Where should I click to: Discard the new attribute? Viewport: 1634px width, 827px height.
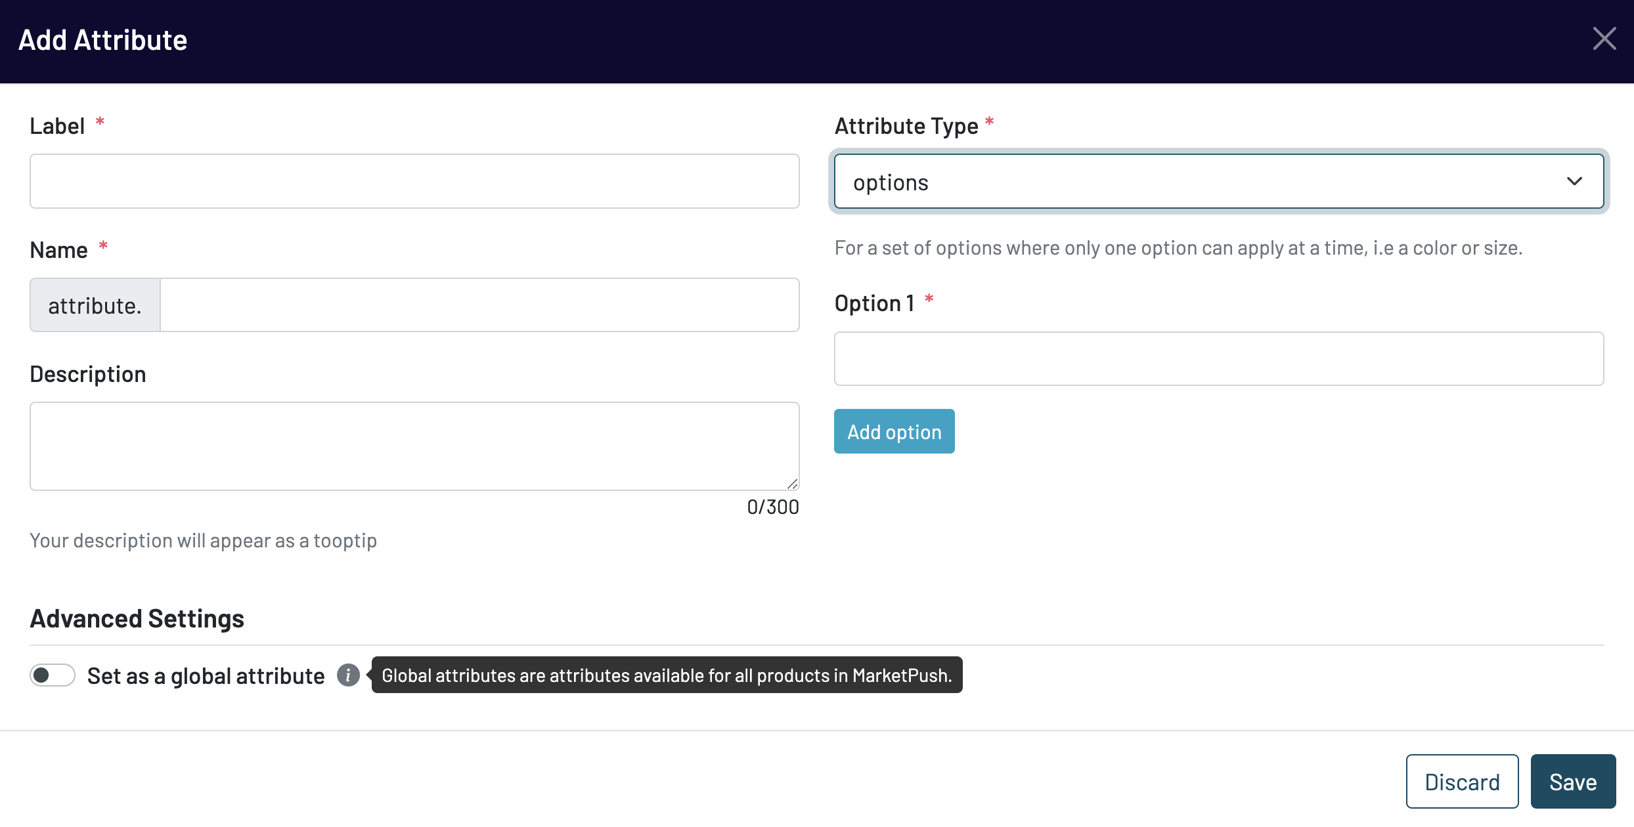pyautogui.click(x=1462, y=781)
